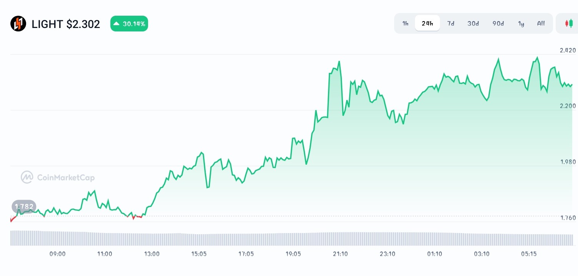Select the 30d time range tab

point(473,23)
